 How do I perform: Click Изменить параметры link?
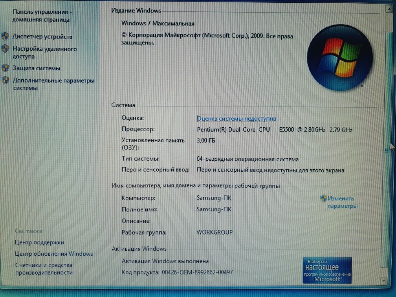pyautogui.click(x=342, y=202)
